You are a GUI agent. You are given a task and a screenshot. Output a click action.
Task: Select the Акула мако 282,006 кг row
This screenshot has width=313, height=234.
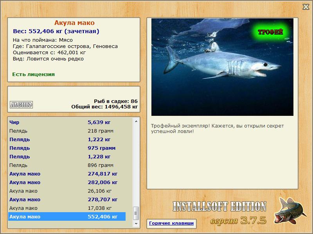pyautogui.click(x=67, y=182)
